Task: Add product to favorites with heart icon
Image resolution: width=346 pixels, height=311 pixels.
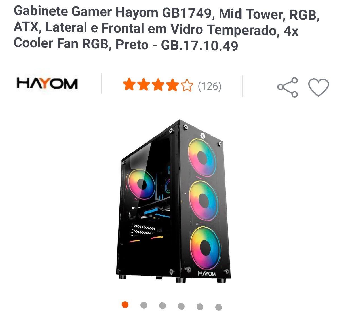Action: click(x=318, y=87)
